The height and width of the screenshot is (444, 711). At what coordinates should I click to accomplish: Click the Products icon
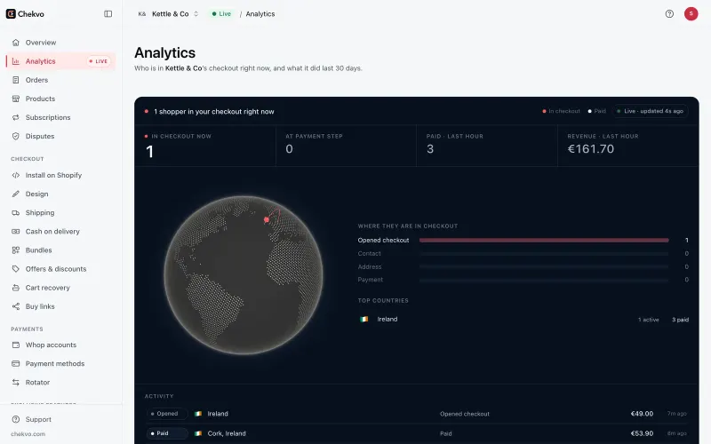click(16, 99)
